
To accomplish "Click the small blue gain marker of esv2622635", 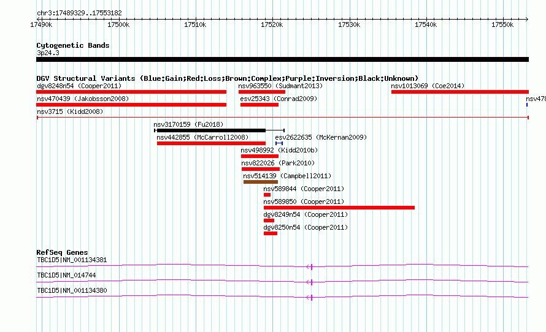I will tap(279, 143).
